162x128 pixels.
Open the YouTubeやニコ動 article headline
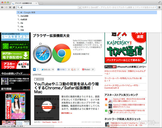tap(66, 88)
